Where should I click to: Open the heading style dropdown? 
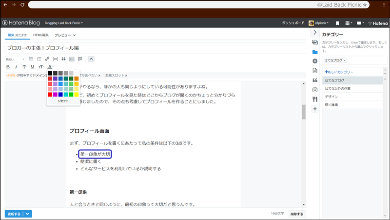click(x=15, y=59)
